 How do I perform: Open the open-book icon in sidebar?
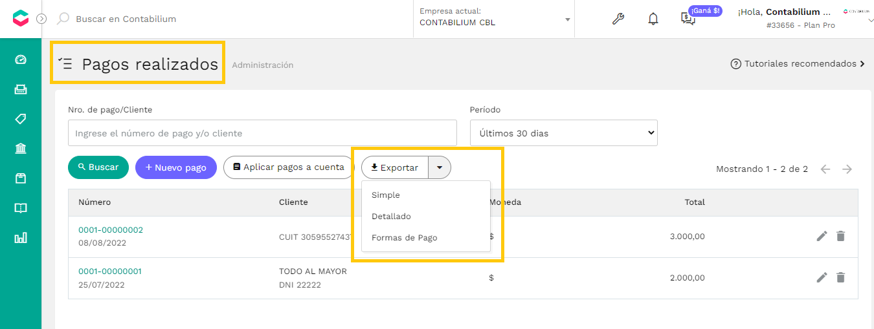click(21, 208)
